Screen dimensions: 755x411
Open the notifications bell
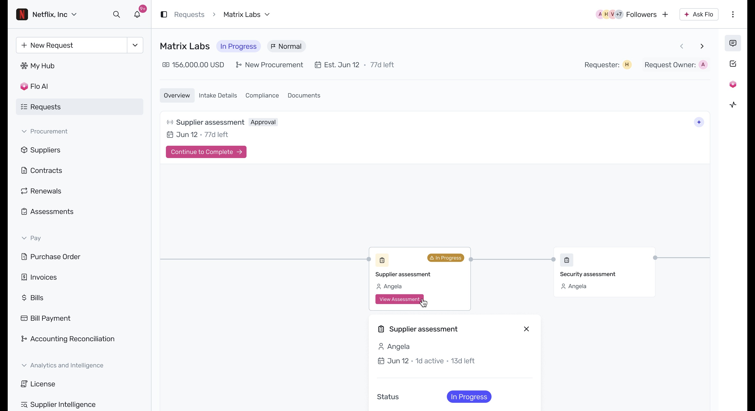pos(137,14)
